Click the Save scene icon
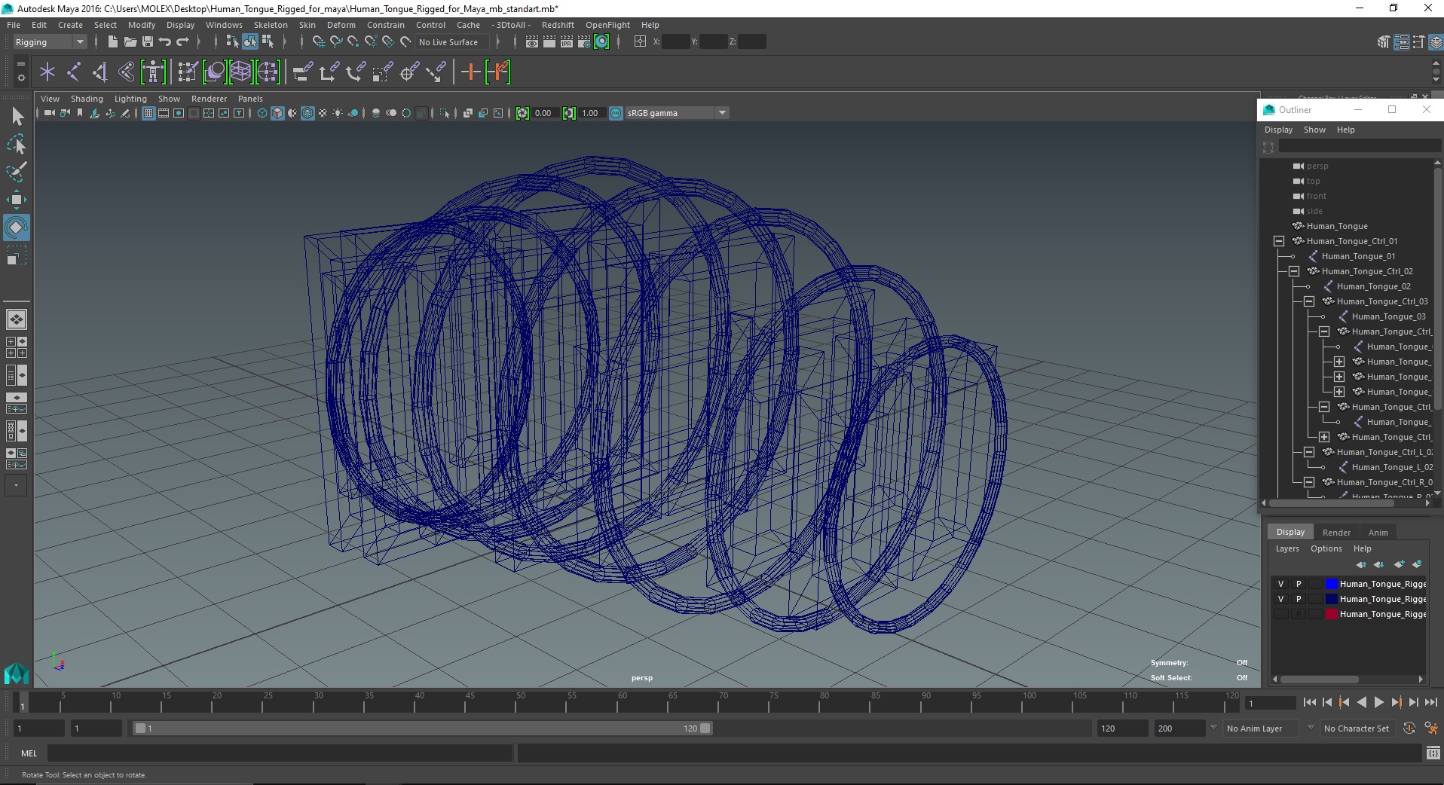The height and width of the screenshot is (785, 1444). (147, 42)
